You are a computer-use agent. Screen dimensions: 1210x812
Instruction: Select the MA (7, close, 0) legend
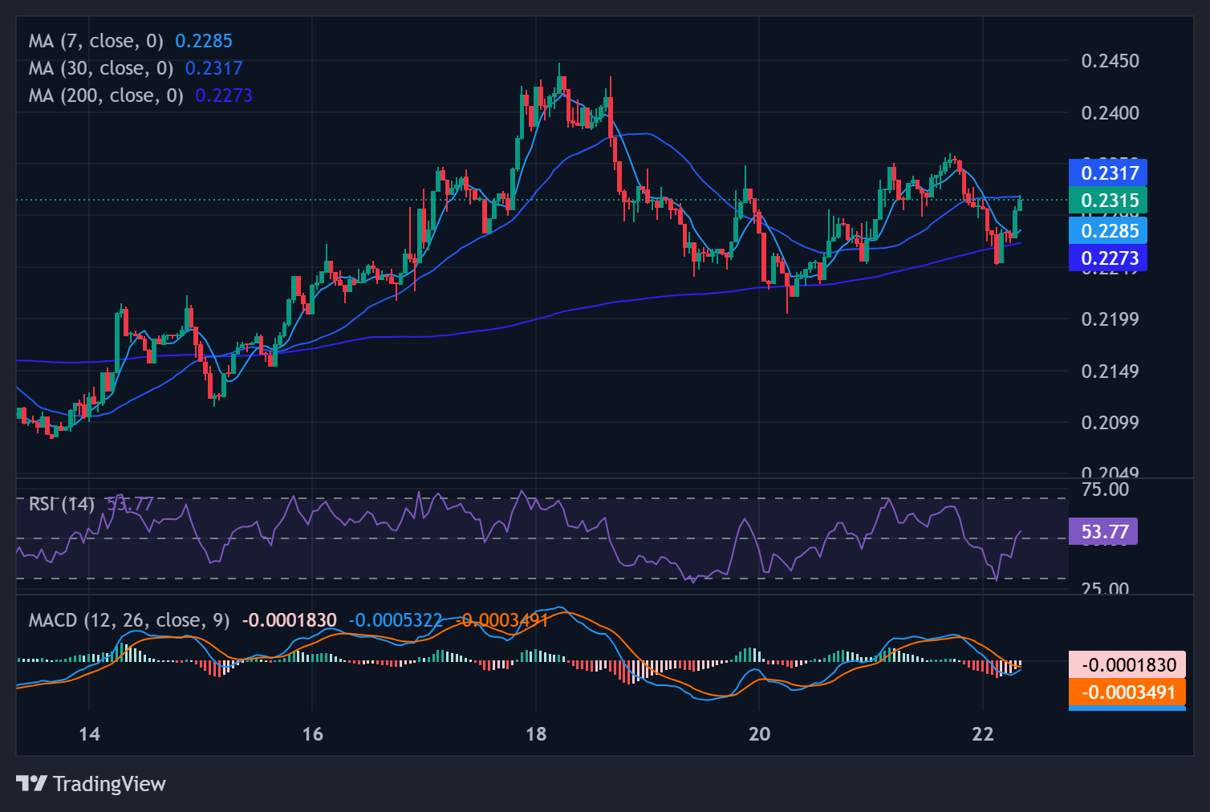pyautogui.click(x=96, y=41)
